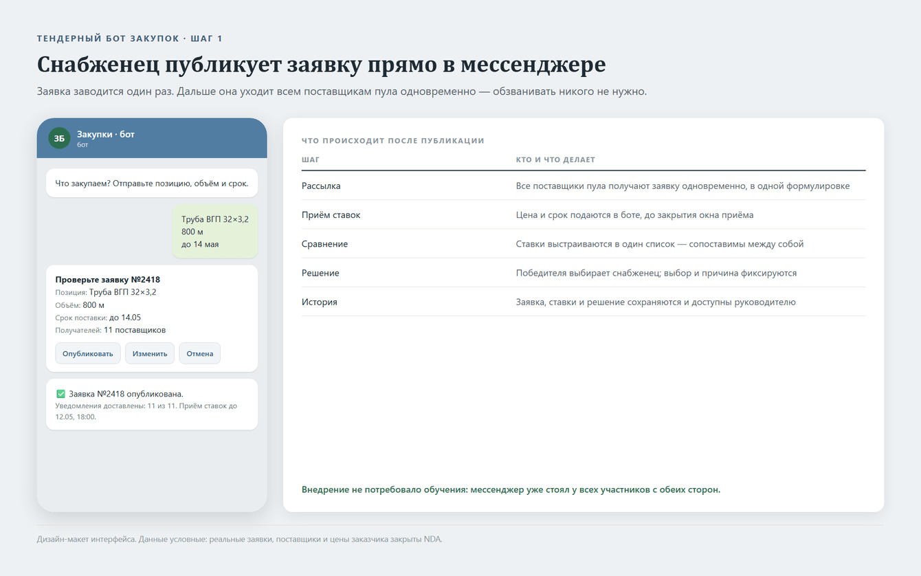Select the Решение table row

(x=584, y=273)
